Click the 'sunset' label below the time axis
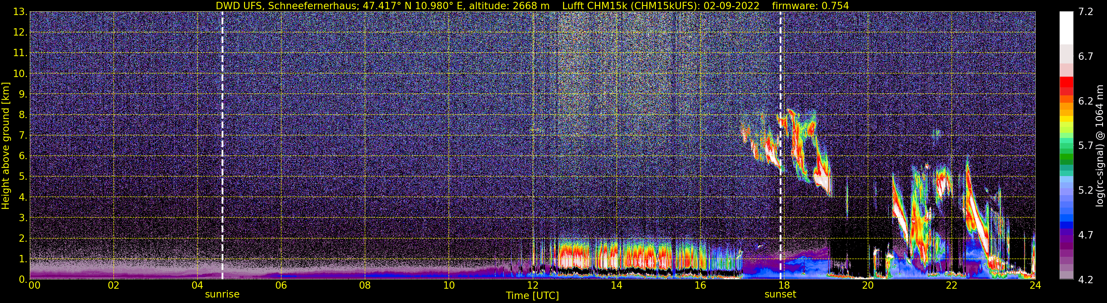Image resolution: width=1107 pixels, height=303 pixels. point(780,295)
